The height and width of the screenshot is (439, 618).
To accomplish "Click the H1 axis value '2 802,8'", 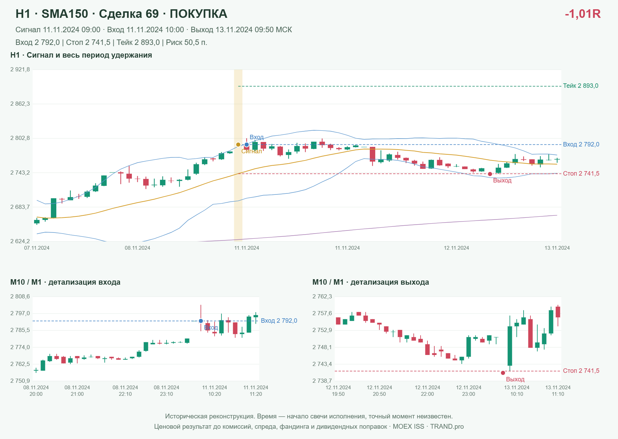I will 20,138.
